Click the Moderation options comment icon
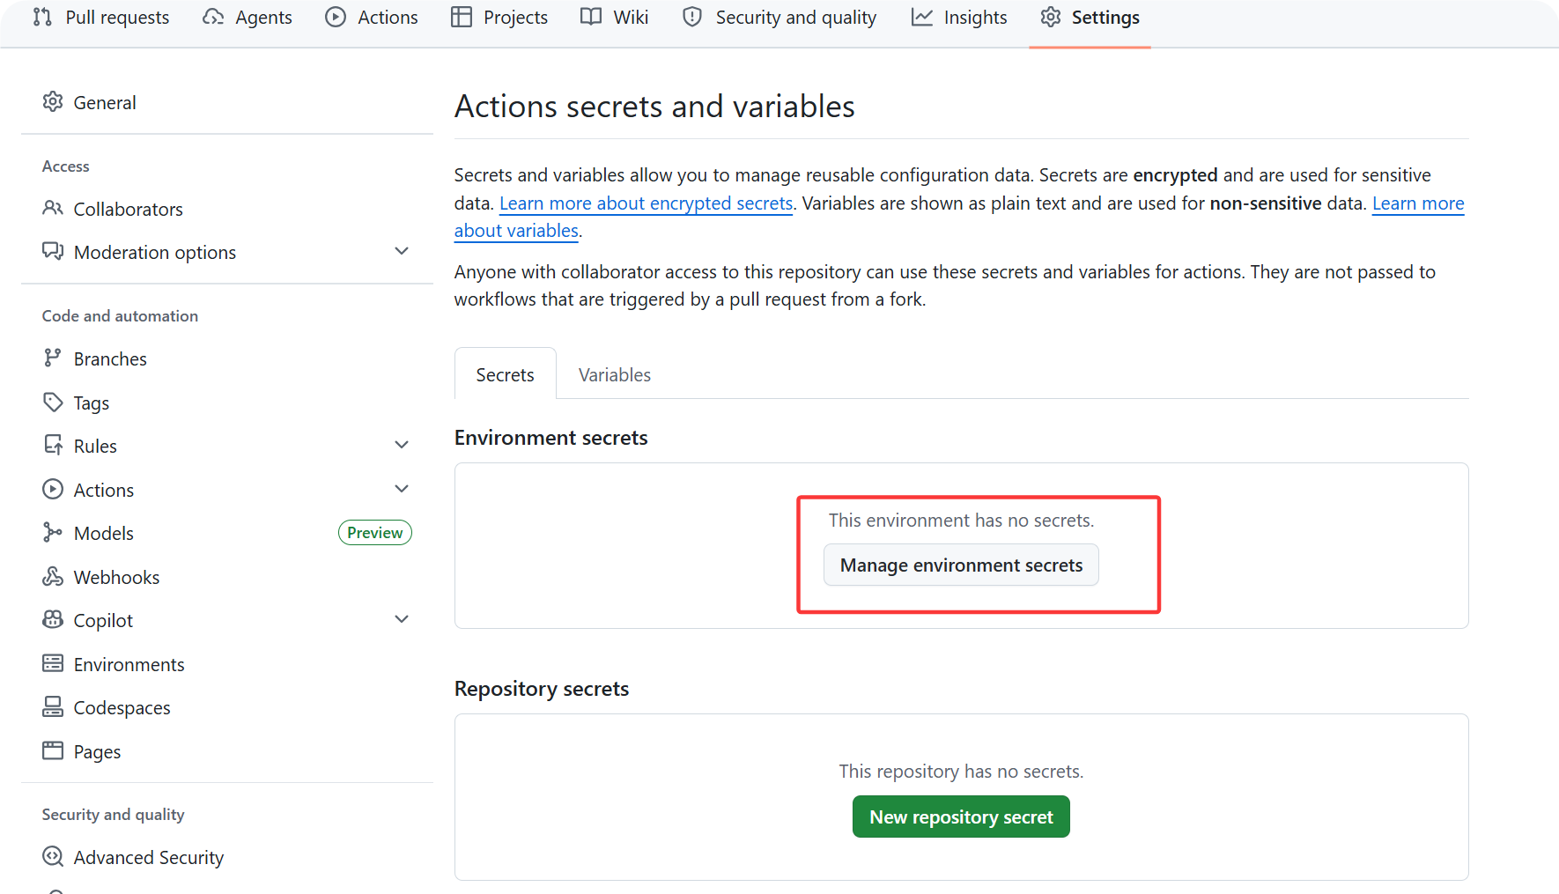Screen dimensions: 1559x894 point(53,252)
